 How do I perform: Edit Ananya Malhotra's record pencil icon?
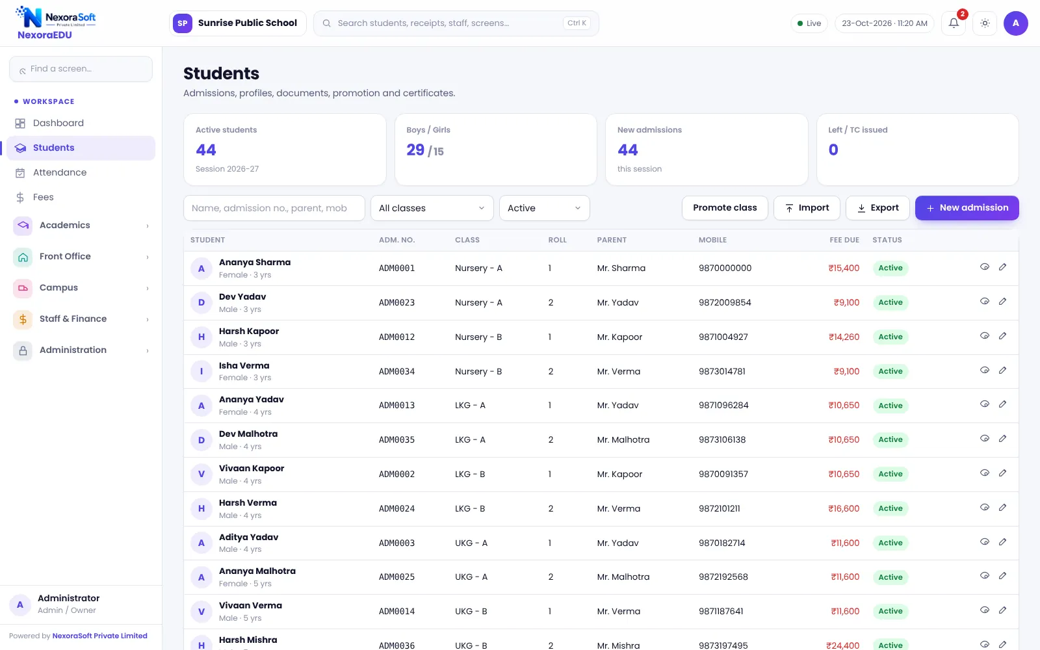tap(1003, 576)
